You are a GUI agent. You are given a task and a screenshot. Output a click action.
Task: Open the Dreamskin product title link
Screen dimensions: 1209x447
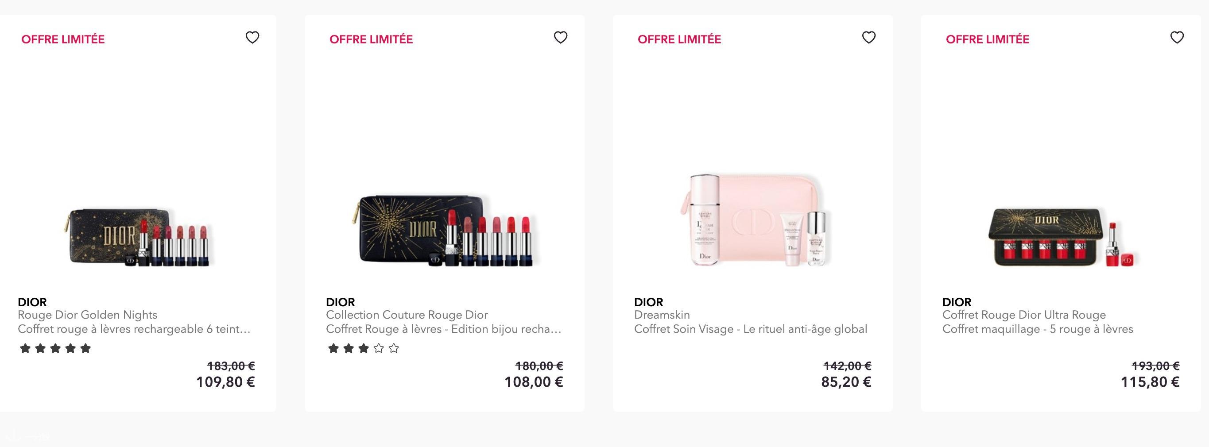coord(662,315)
